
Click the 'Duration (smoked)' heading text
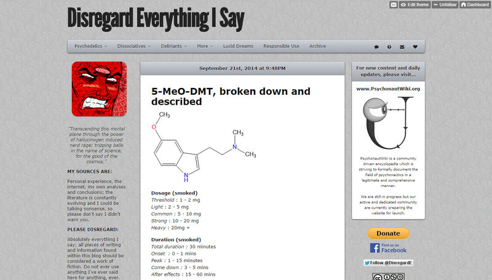176,239
